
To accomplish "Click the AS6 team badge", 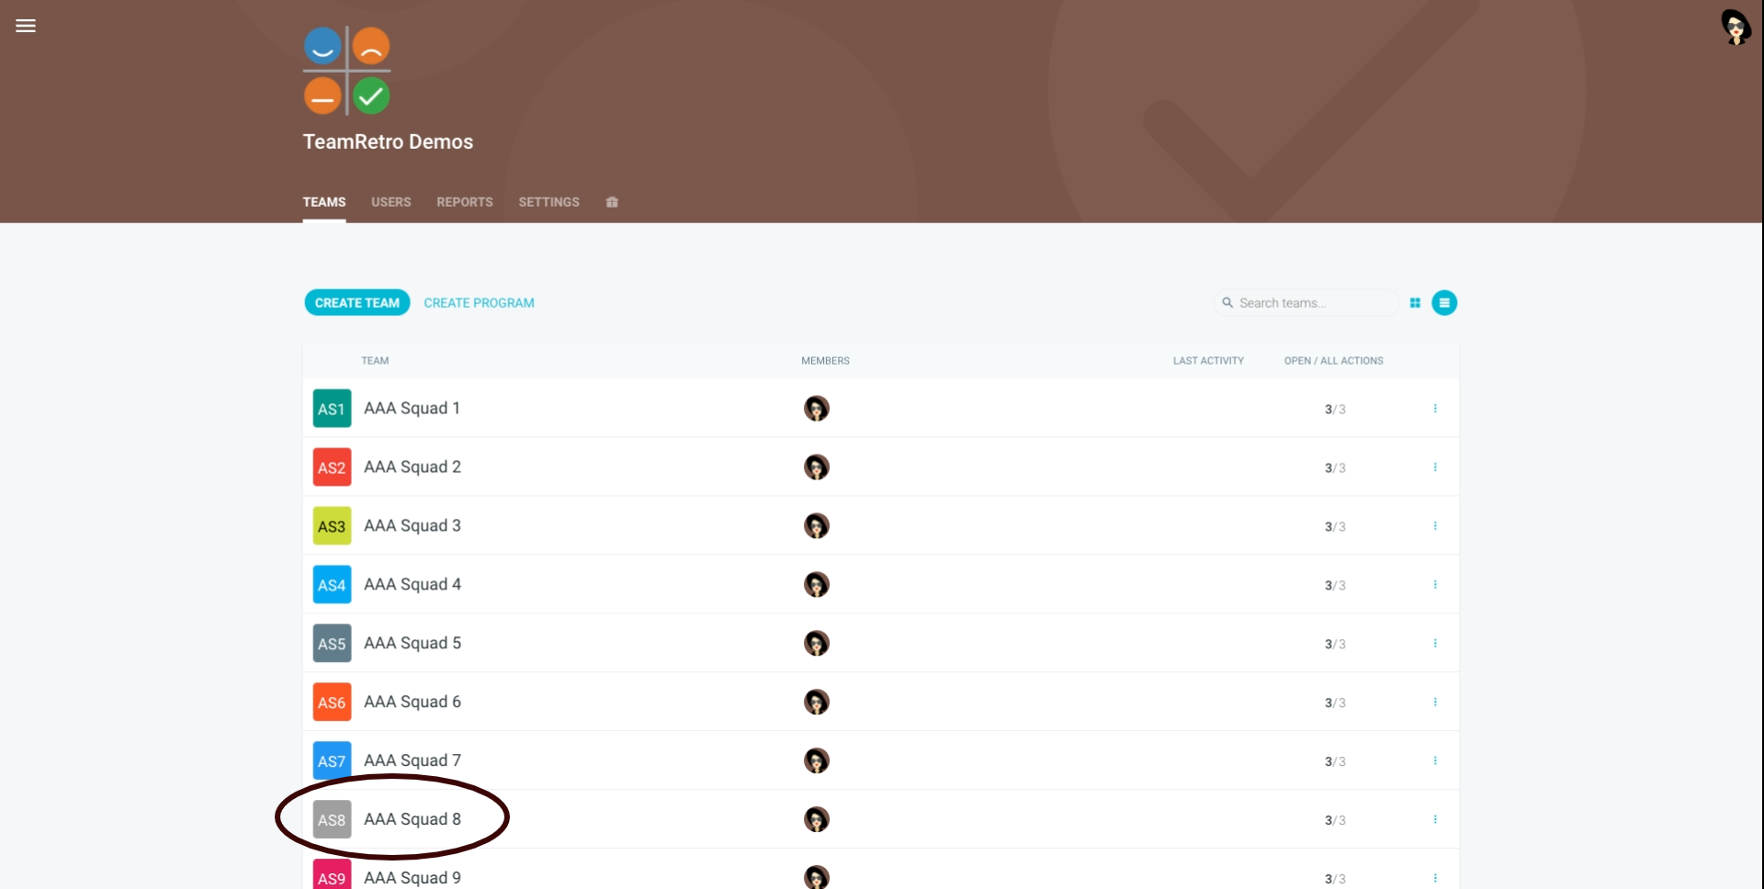I will [x=332, y=703].
